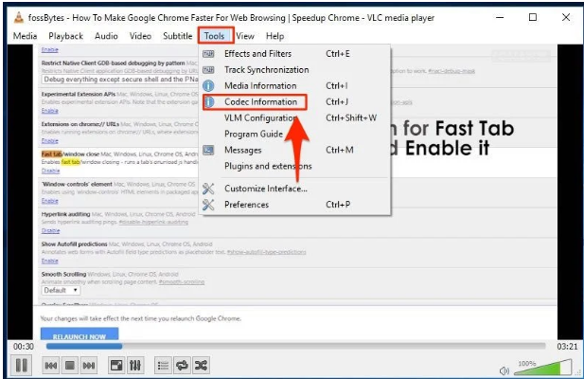Click Codec Information info icon
The width and height of the screenshot is (584, 379).
pos(209,101)
